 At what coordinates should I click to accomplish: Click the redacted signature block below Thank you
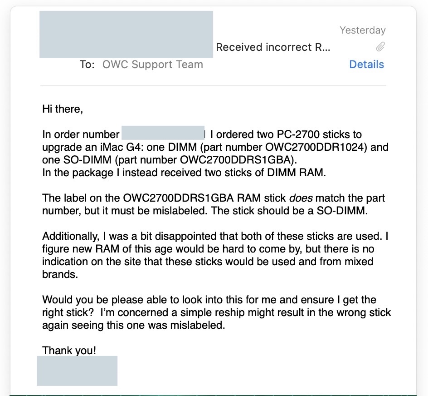77,371
